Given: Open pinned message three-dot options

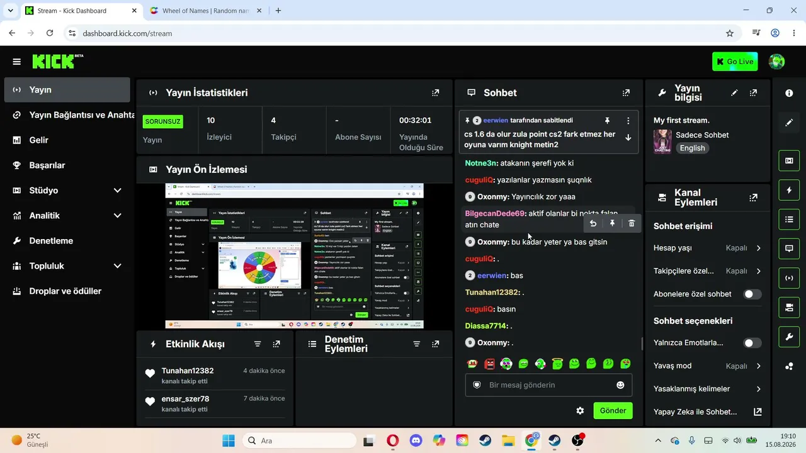Looking at the screenshot, I should coord(628,120).
